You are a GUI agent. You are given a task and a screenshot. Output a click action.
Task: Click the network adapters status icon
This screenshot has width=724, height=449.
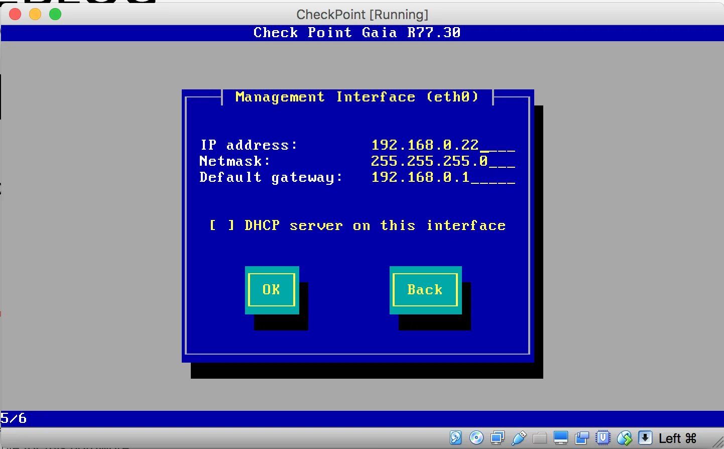click(498, 437)
